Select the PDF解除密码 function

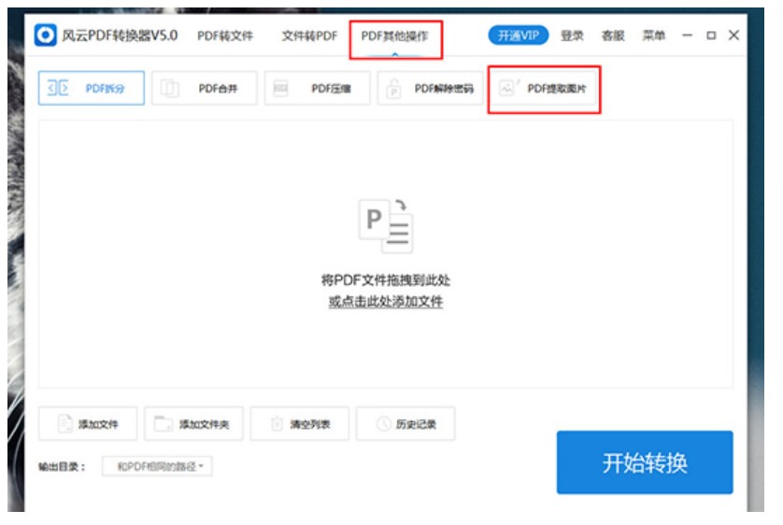430,88
